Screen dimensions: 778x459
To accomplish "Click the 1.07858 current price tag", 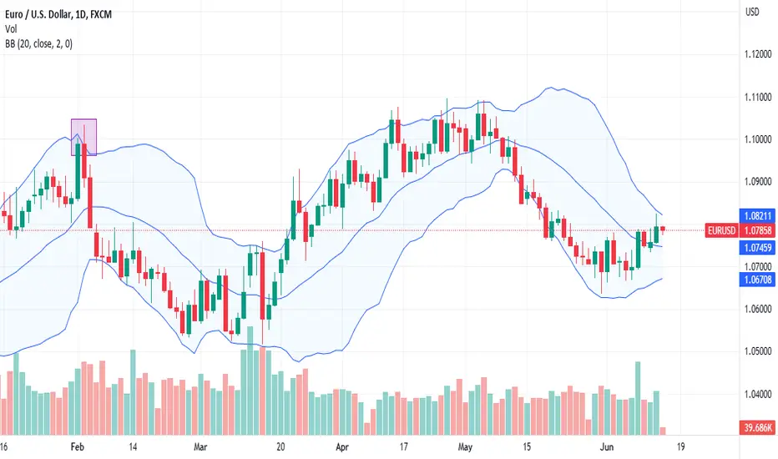I will [758, 230].
